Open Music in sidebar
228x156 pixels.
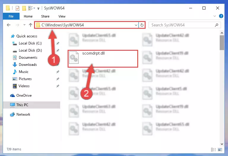click(x=23, y=72)
